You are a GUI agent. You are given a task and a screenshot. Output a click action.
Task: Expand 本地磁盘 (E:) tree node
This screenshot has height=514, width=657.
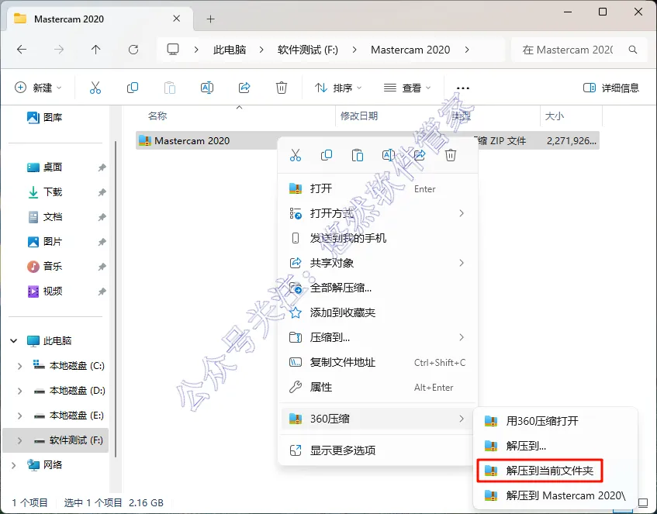19,415
